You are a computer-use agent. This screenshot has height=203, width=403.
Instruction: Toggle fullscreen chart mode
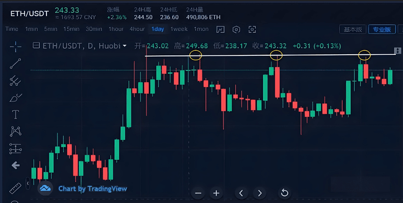tap(252, 29)
